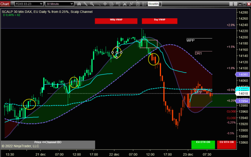Click the WPP pivot label
Screen dimensions: 251x157
click(190, 41)
